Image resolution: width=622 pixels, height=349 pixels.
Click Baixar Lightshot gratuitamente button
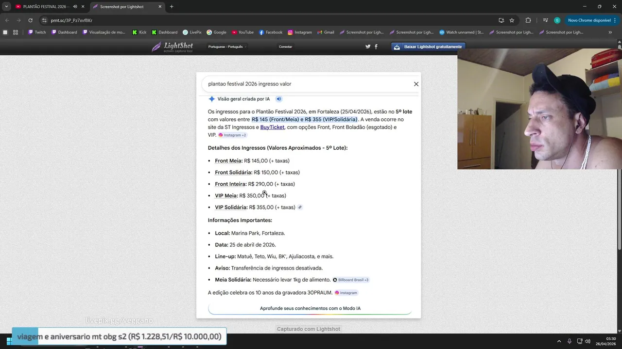[428, 47]
